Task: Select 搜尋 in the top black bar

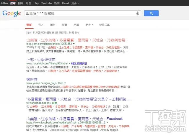Action: coord(13,3)
